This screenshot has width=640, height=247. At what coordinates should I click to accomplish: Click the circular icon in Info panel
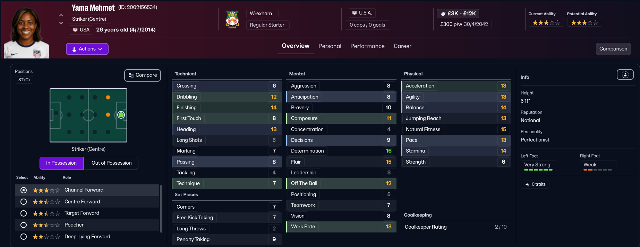click(x=625, y=74)
